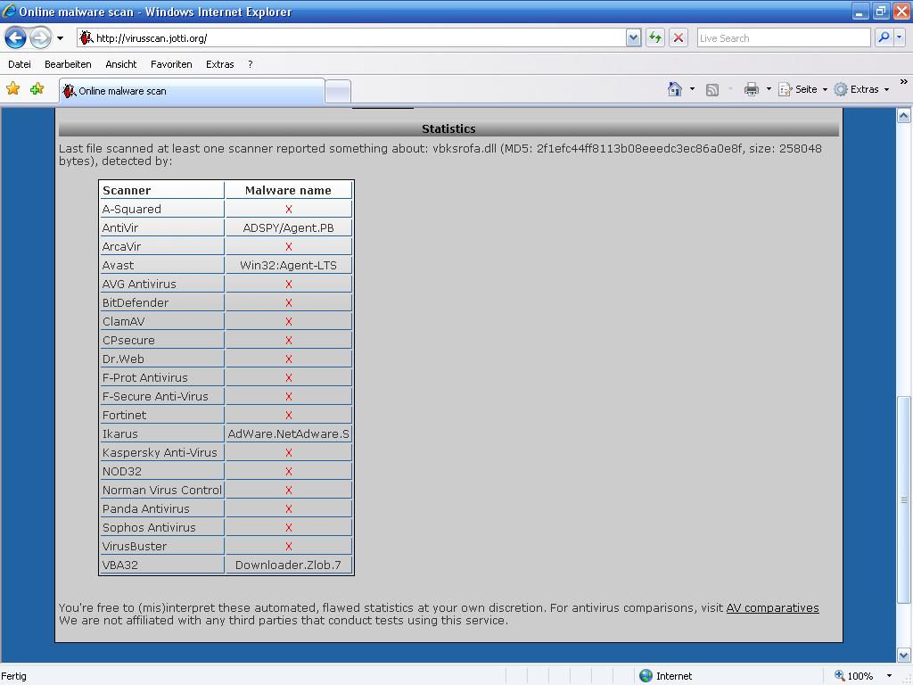913x685 pixels.
Task: Click scrollbar up arrow
Action: pos(904,115)
